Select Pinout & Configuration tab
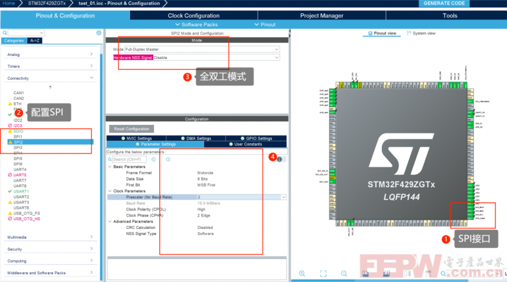 point(65,16)
